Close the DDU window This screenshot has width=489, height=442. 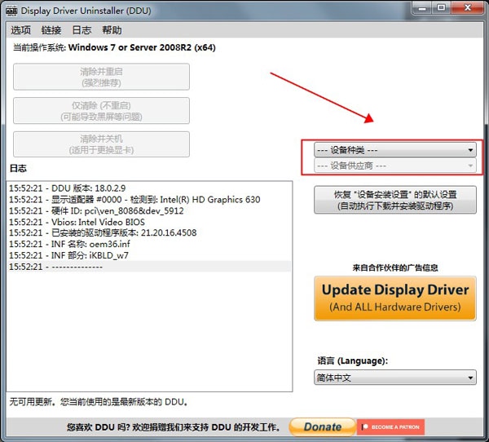coord(468,8)
